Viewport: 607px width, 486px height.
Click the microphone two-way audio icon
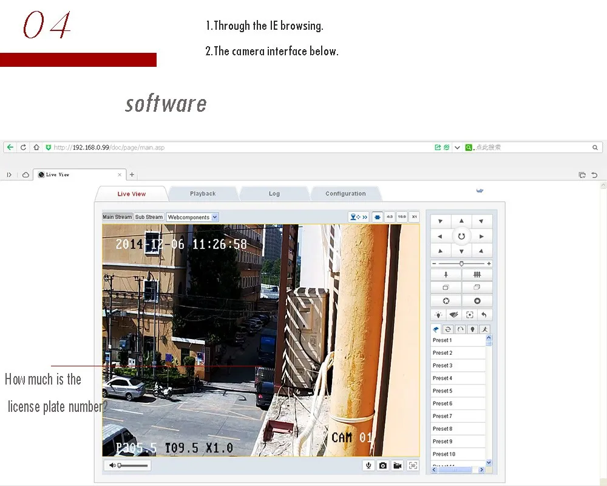click(x=368, y=465)
